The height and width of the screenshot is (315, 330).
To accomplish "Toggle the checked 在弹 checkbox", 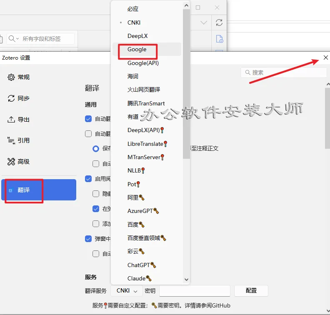I will 96,209.
